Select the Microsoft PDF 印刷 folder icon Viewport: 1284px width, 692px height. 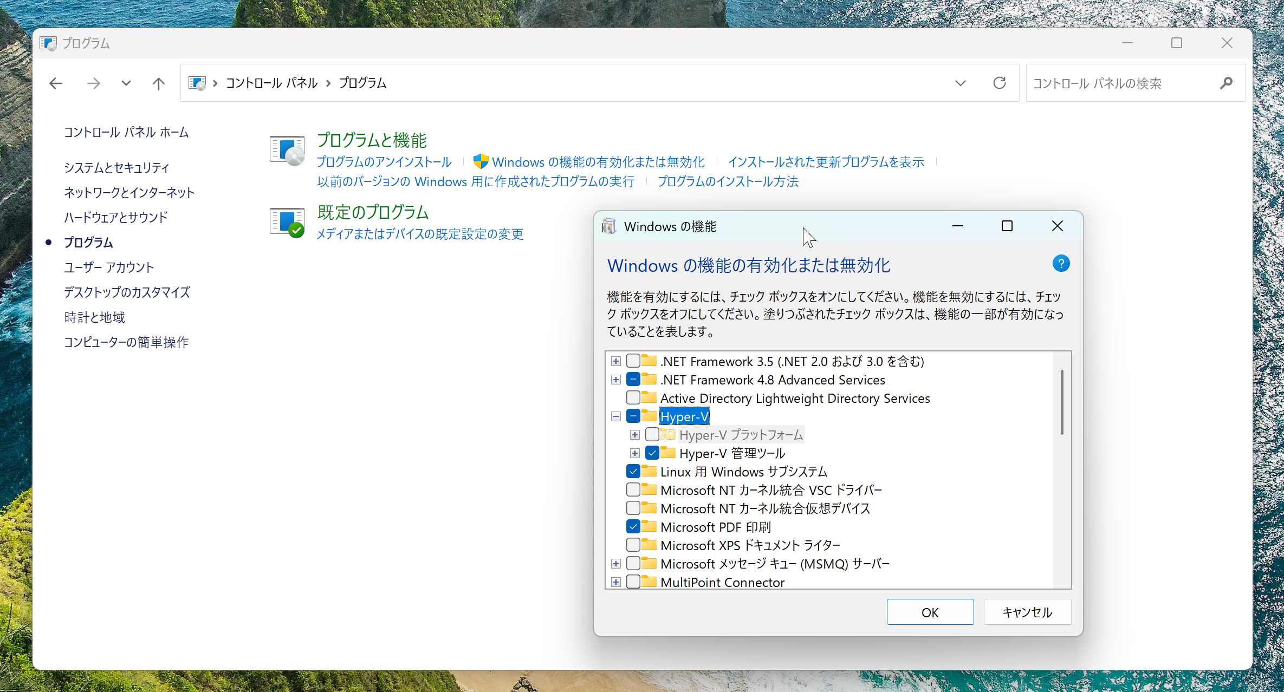(649, 526)
